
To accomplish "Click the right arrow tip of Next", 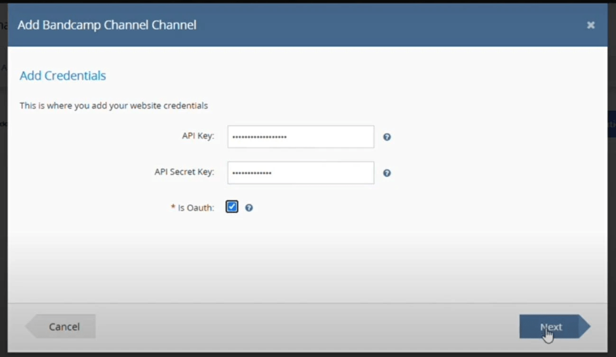I will [x=585, y=327].
